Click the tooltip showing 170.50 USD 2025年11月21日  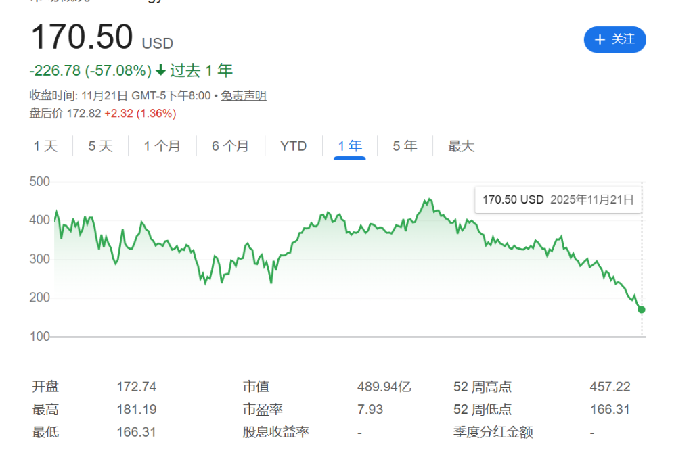coord(558,199)
